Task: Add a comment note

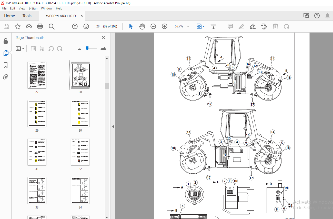Action: (230, 26)
